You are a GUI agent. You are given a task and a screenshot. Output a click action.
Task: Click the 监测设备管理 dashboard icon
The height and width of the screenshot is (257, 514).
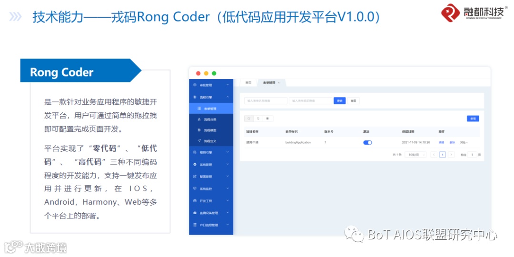195,213
